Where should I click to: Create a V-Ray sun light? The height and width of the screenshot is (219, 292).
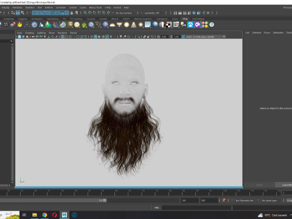[141, 25]
